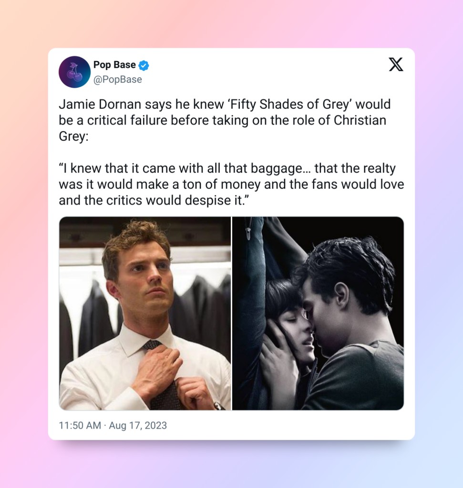Open the dark movie poster image
Viewport: 463px width, 488px height.
coord(318,313)
